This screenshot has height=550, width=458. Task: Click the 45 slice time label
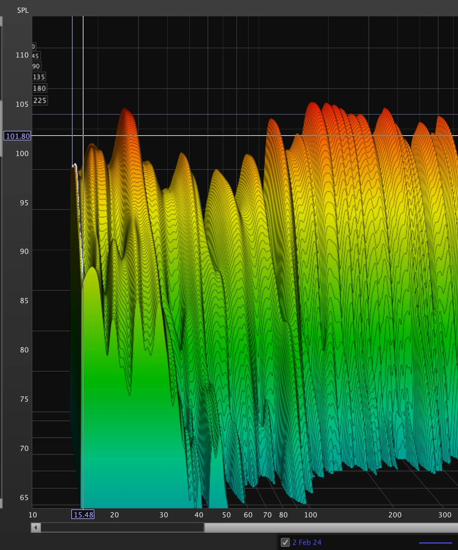coord(36,56)
